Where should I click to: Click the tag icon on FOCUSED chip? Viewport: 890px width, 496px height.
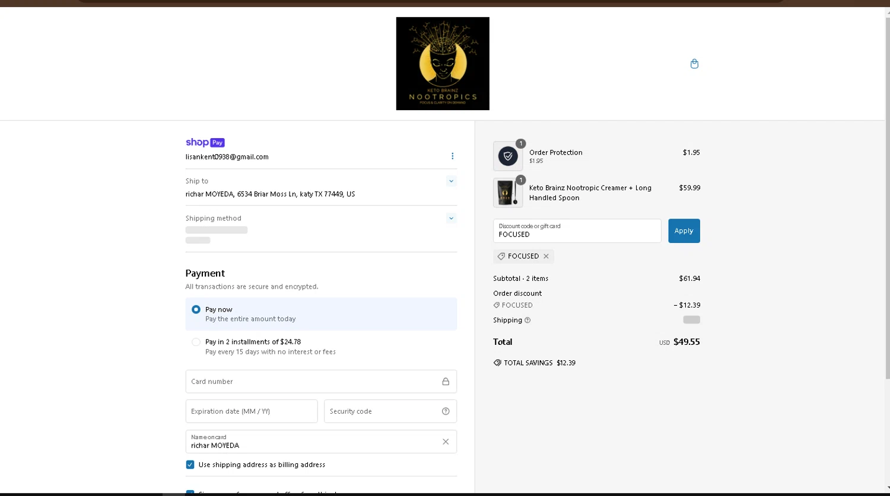[x=501, y=256]
